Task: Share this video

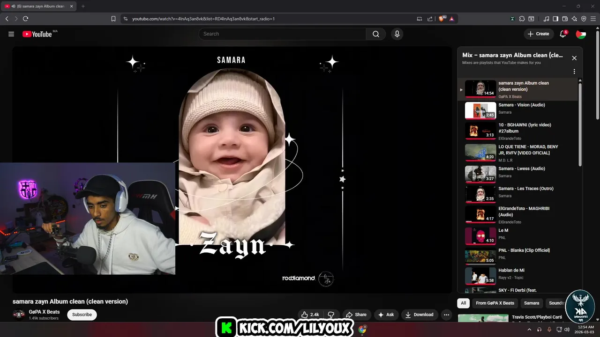Action: [356, 315]
